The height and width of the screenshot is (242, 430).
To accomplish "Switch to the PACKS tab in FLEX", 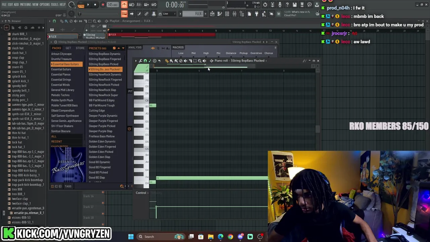I will pyautogui.click(x=56, y=48).
